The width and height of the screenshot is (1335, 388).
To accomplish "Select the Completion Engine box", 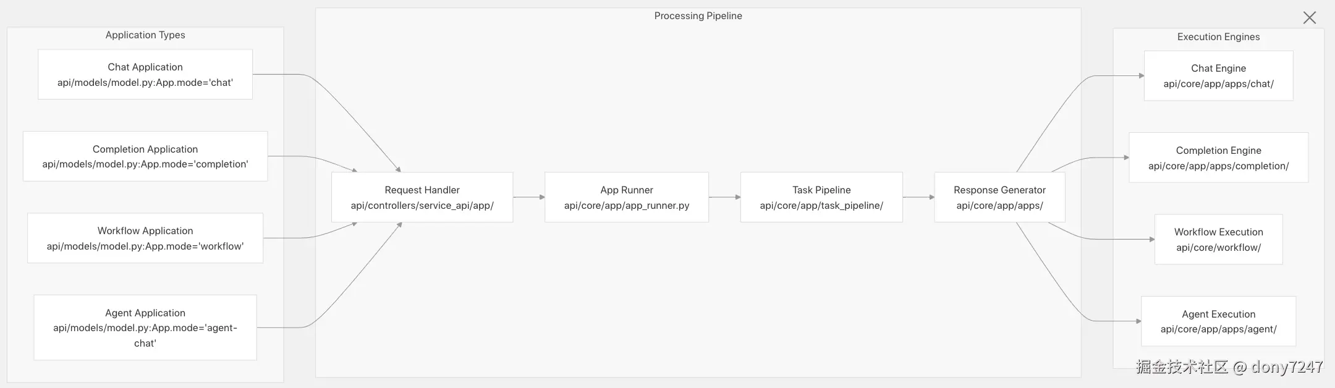I will (x=1218, y=158).
